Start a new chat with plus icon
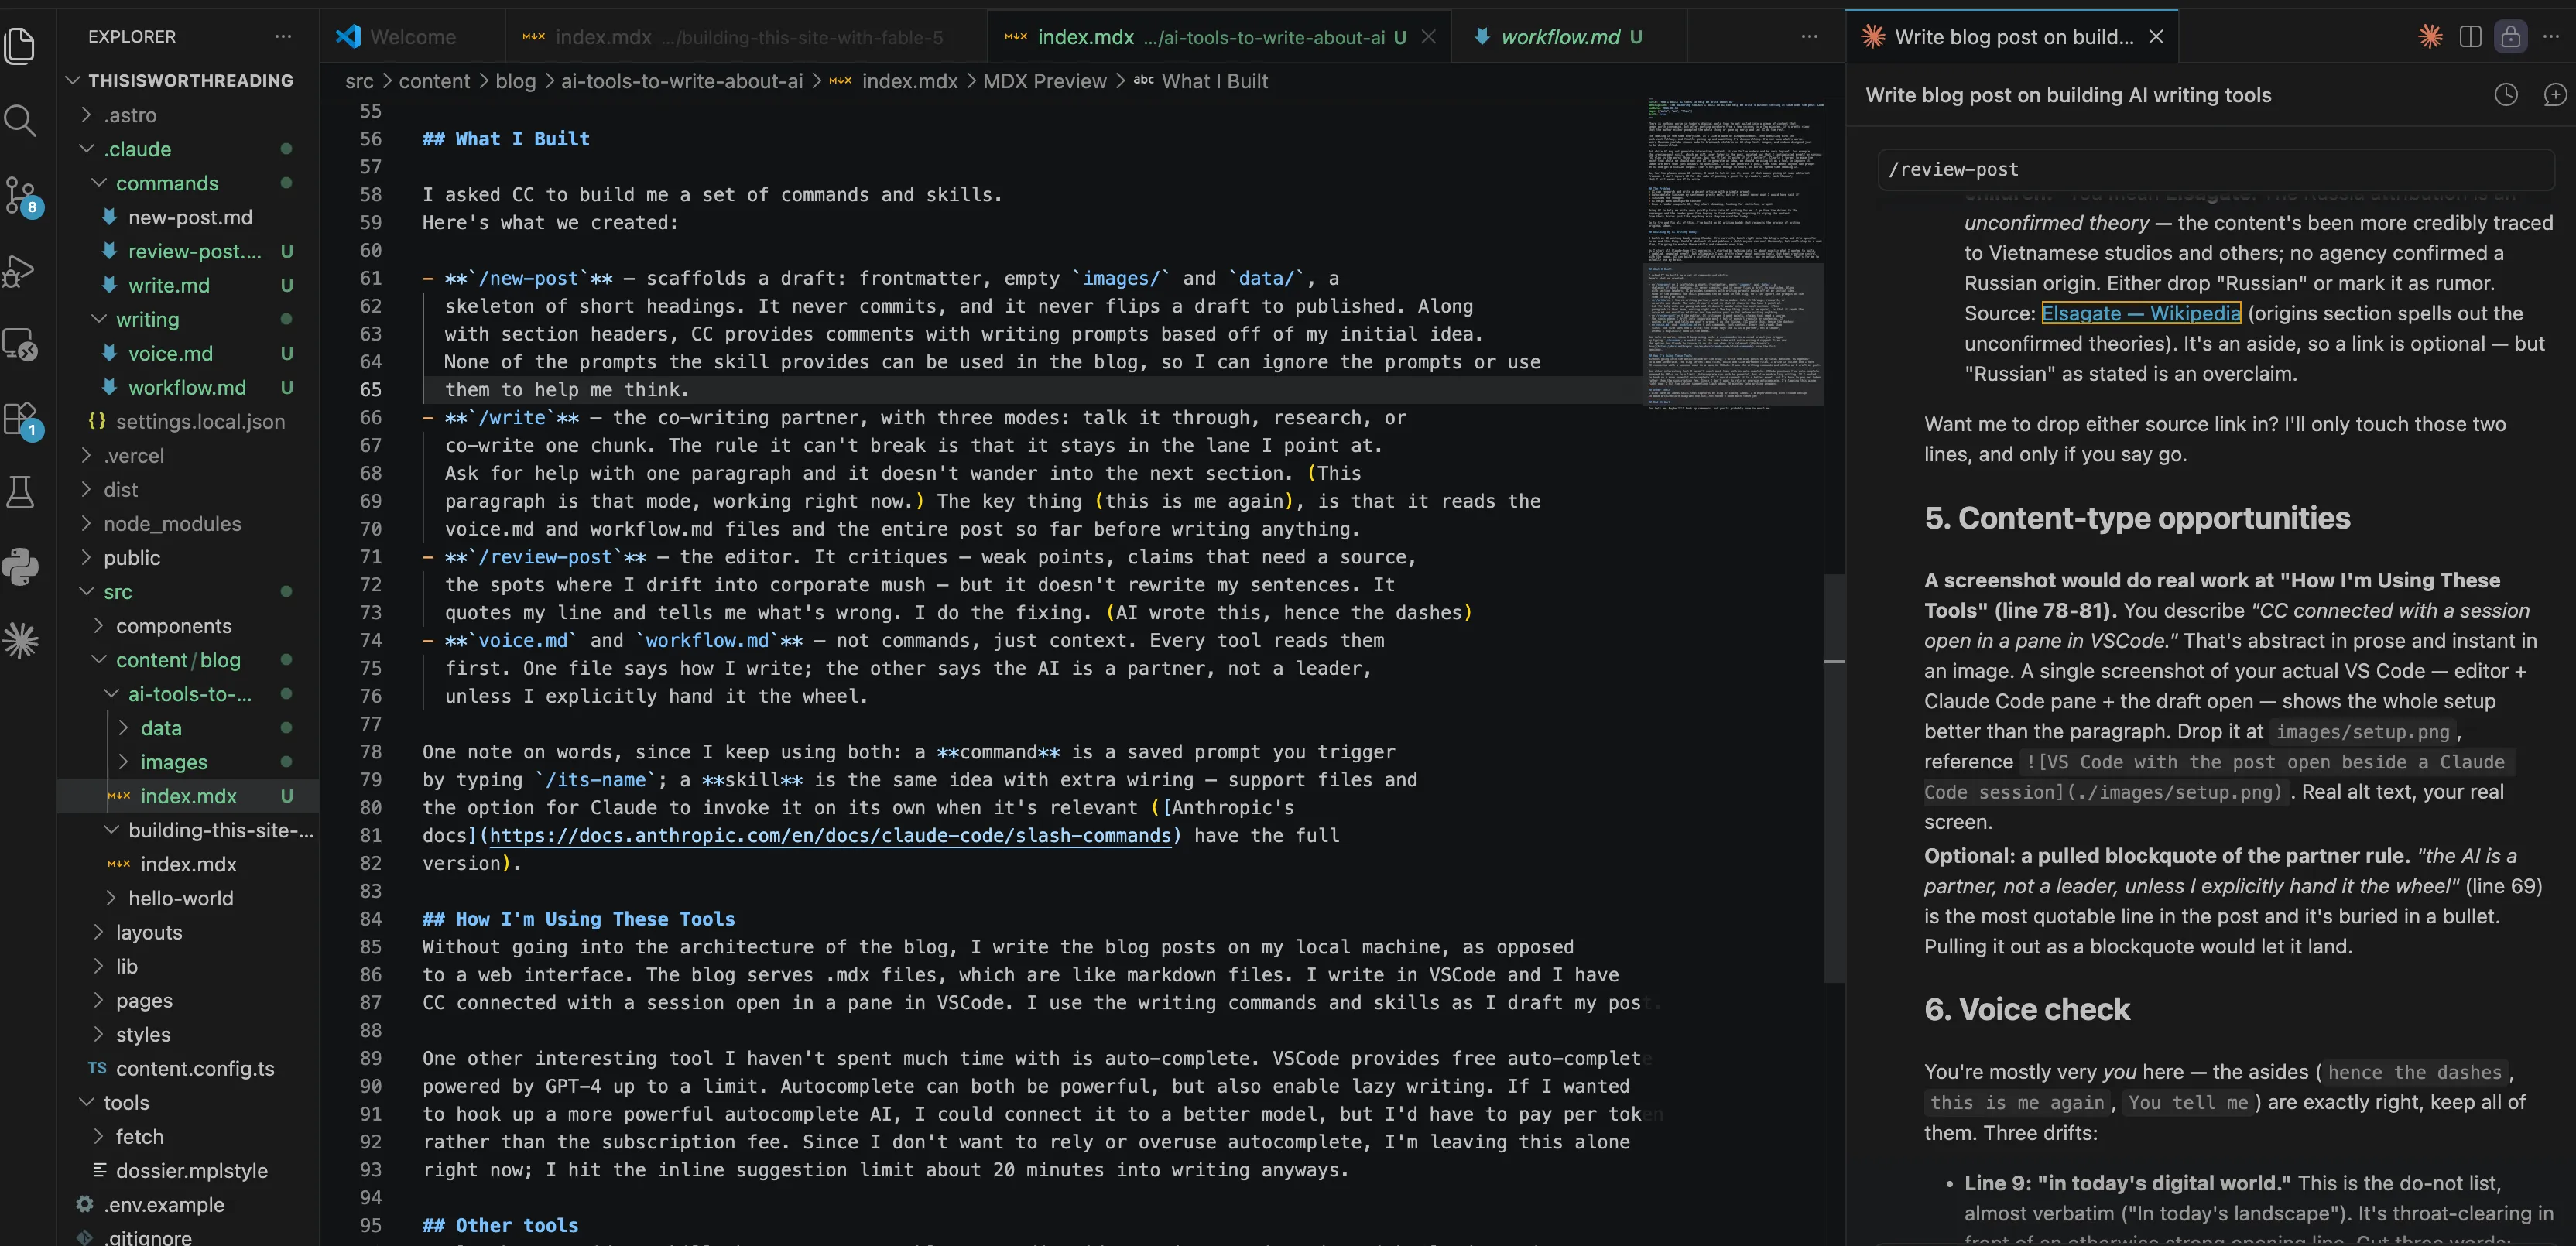This screenshot has height=1246, width=2576. tap(2554, 94)
